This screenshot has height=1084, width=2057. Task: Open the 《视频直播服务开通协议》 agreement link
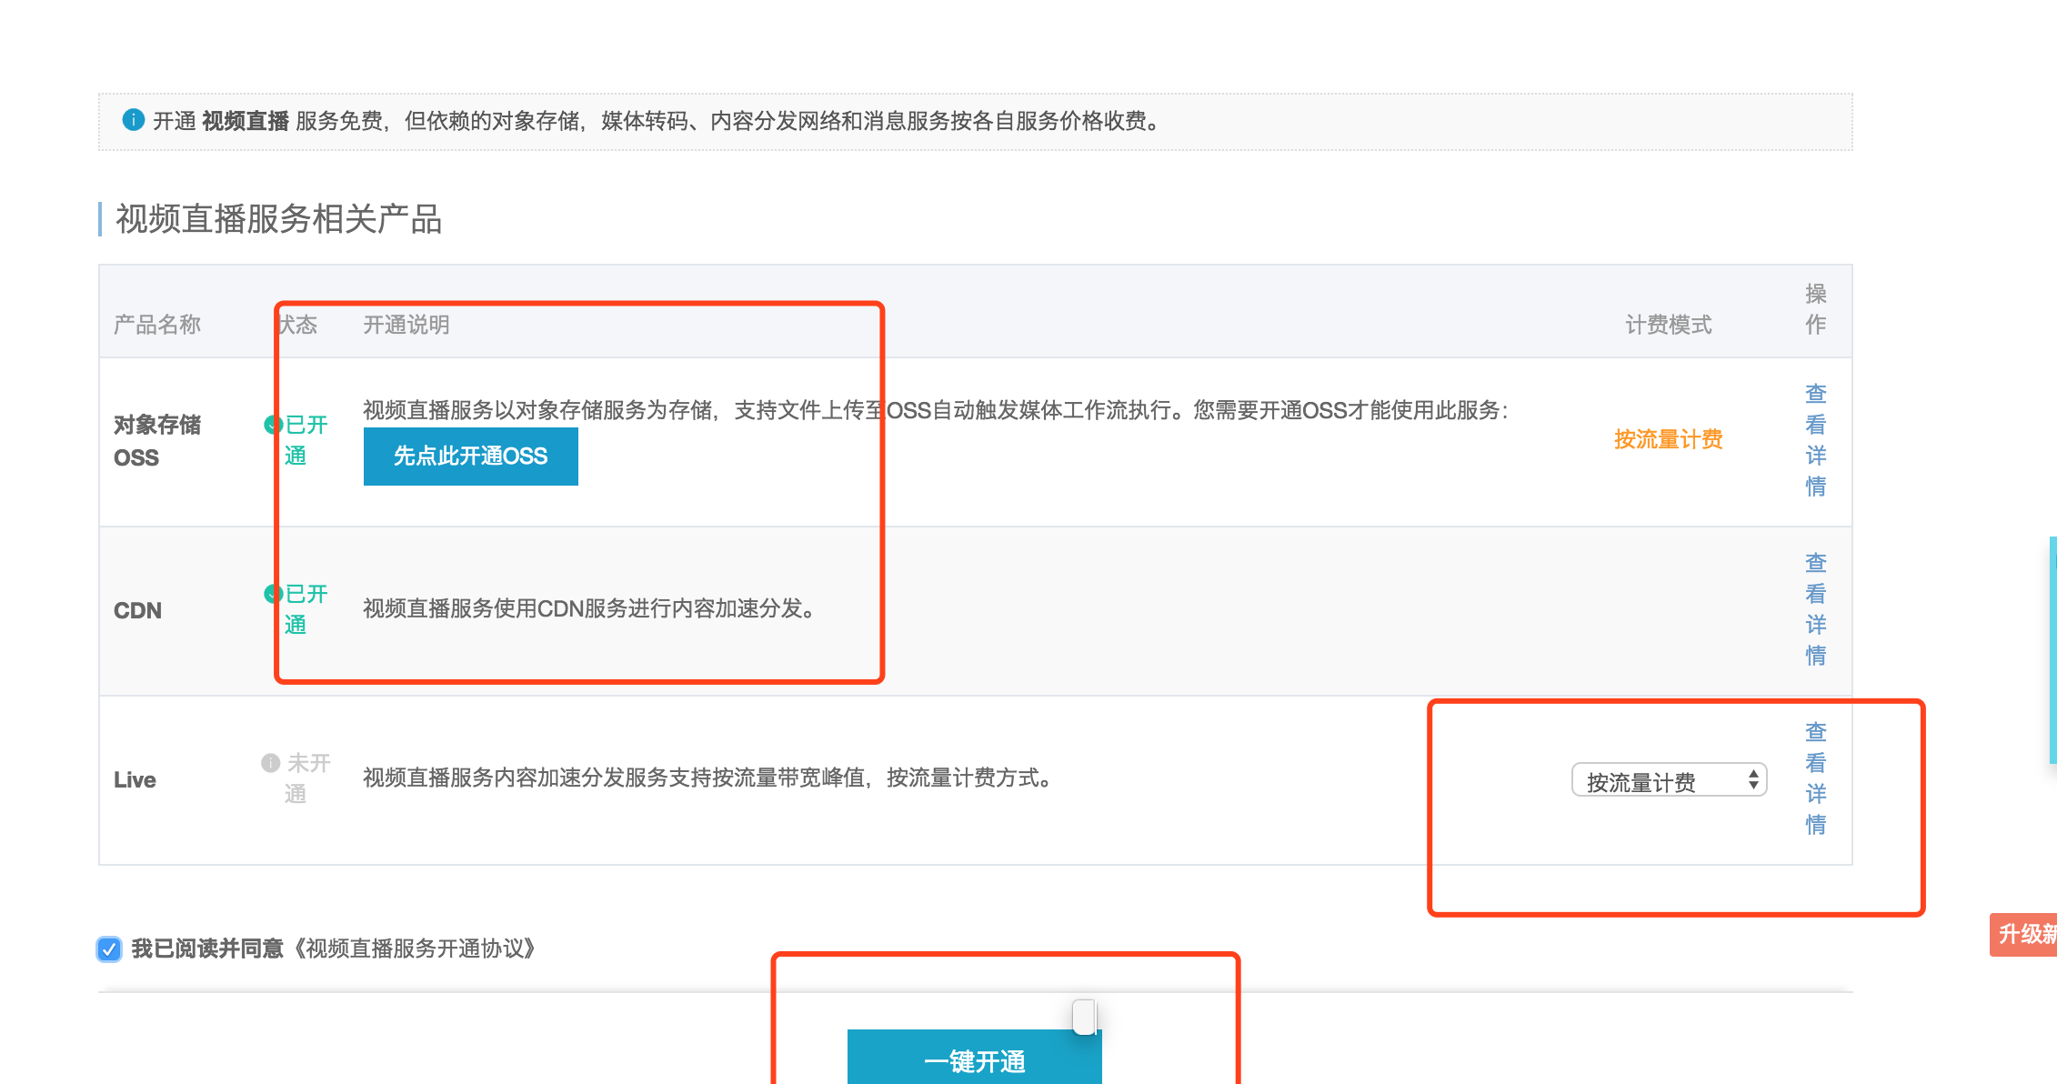point(415,948)
